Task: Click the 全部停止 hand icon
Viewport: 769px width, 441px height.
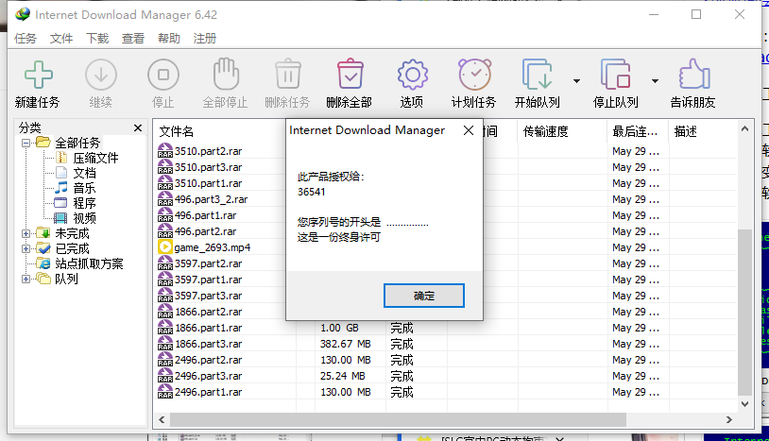Action: tap(226, 75)
